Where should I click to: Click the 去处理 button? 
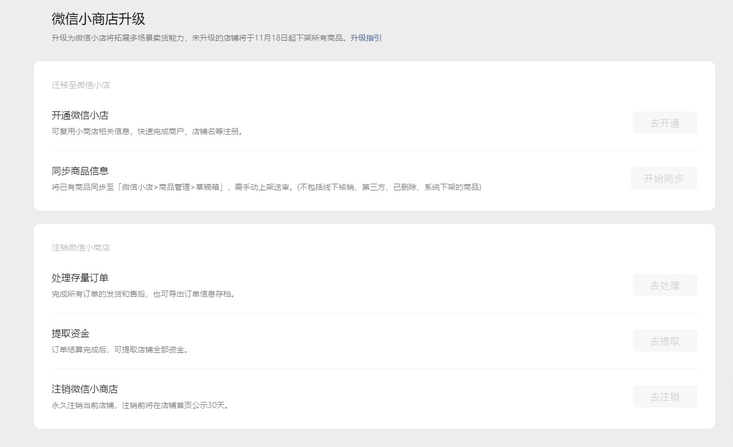point(665,285)
